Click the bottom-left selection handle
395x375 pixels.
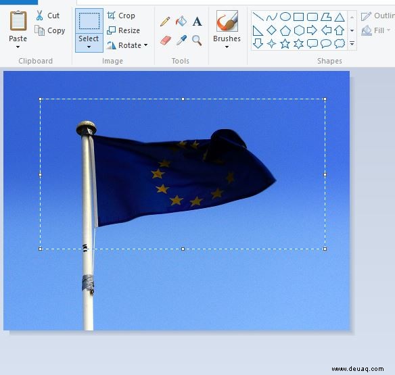pos(41,249)
